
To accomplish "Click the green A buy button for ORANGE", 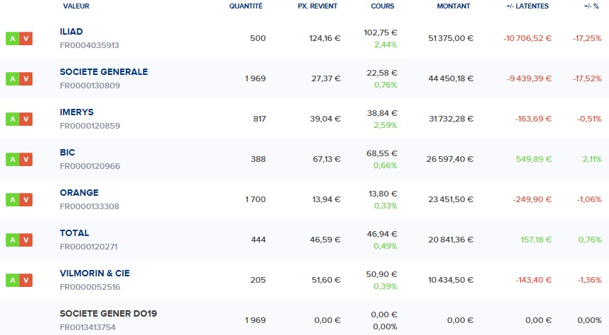I will tap(13, 200).
